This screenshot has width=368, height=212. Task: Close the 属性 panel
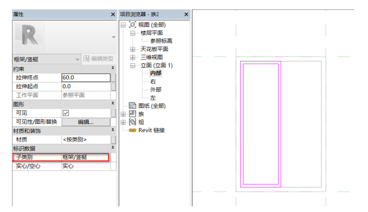coord(113,15)
